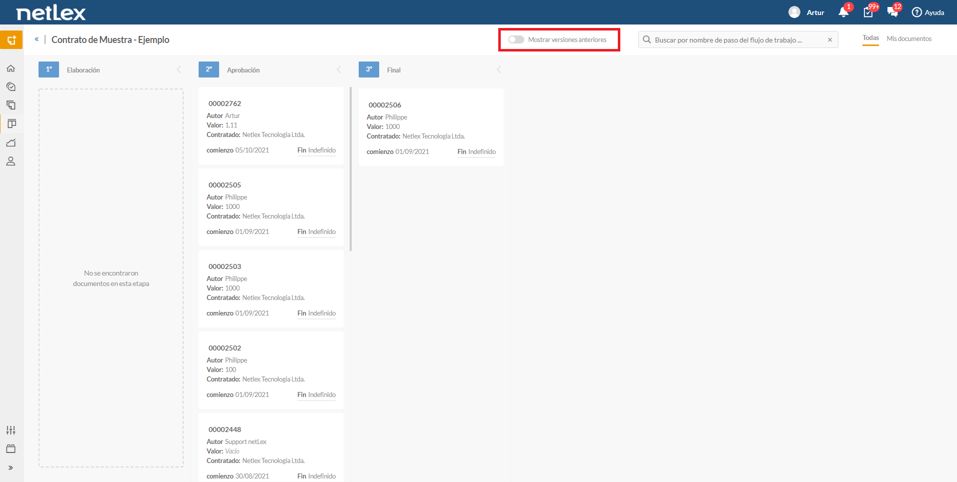
Task: Open Ayuda help
Action: (928, 12)
